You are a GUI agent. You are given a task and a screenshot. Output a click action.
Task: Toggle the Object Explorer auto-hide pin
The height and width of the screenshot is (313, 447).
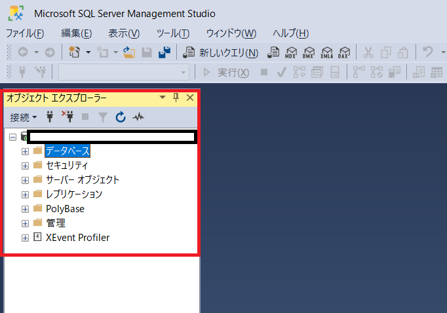tap(176, 98)
